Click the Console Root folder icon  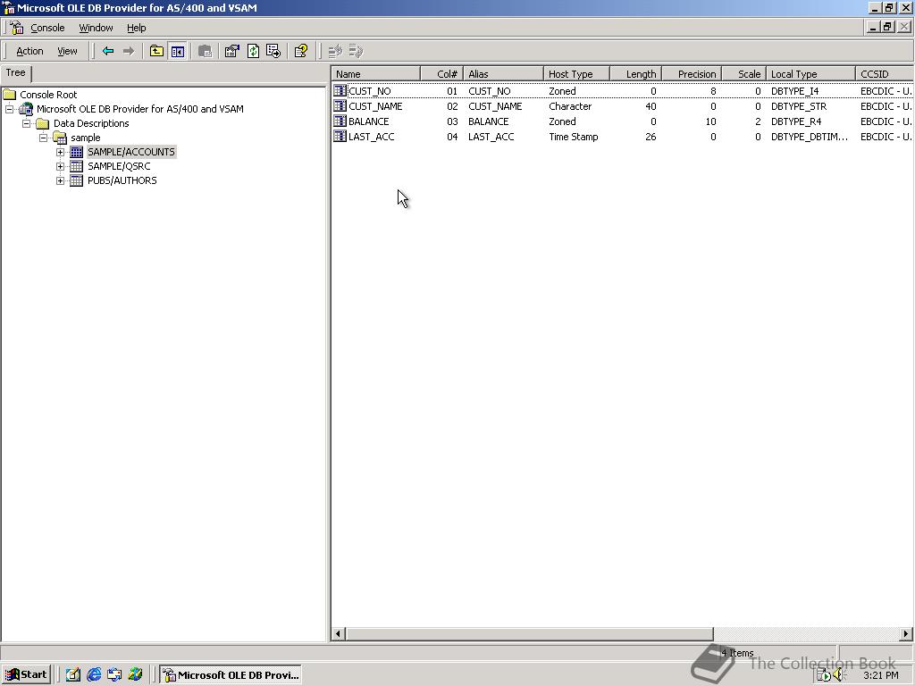coord(9,95)
